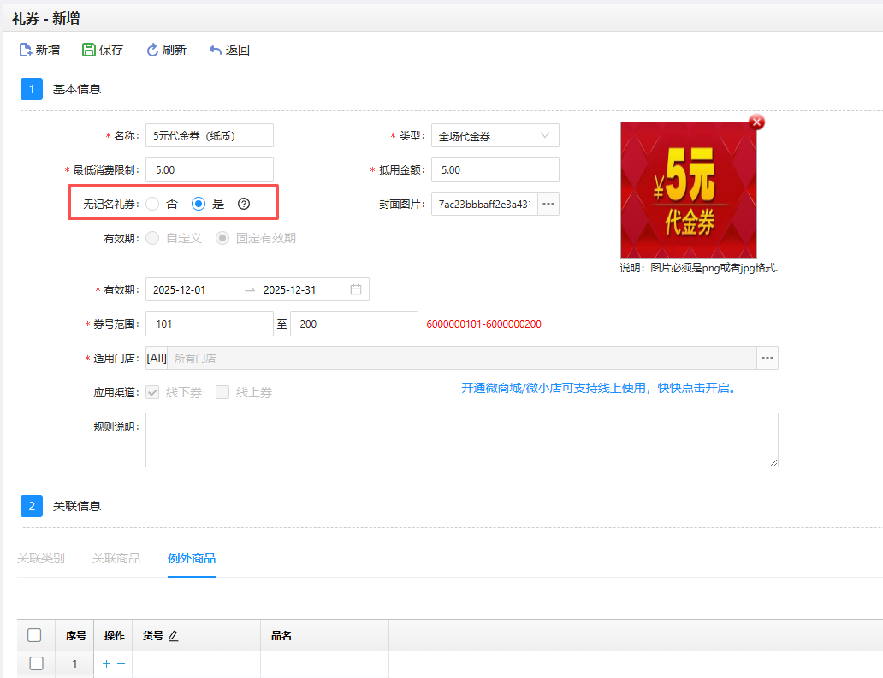Switch to the 例外商品 tab

[x=192, y=558]
